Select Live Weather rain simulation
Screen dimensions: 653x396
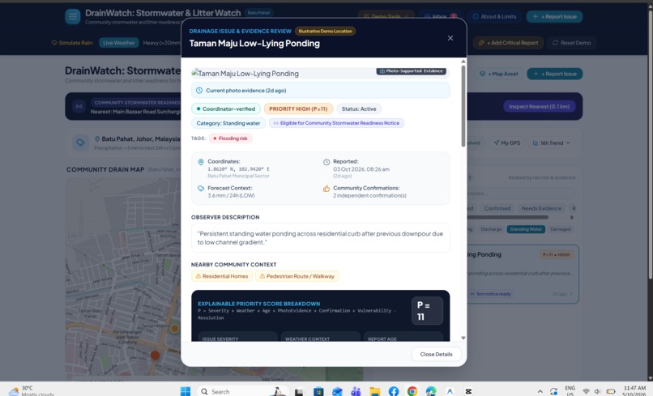point(118,42)
